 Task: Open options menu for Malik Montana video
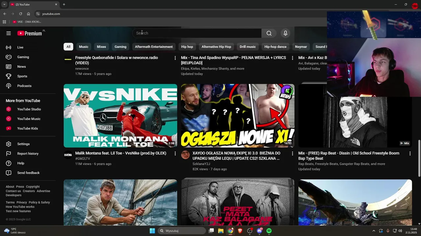point(175,153)
